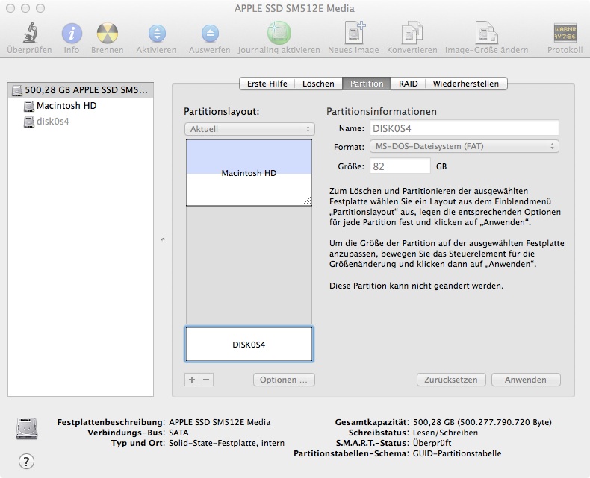Image resolution: width=590 pixels, height=478 pixels.
Task: Click the Optionen … button
Action: click(284, 380)
